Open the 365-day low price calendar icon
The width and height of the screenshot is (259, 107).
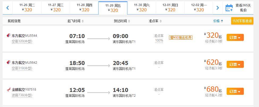229,8
